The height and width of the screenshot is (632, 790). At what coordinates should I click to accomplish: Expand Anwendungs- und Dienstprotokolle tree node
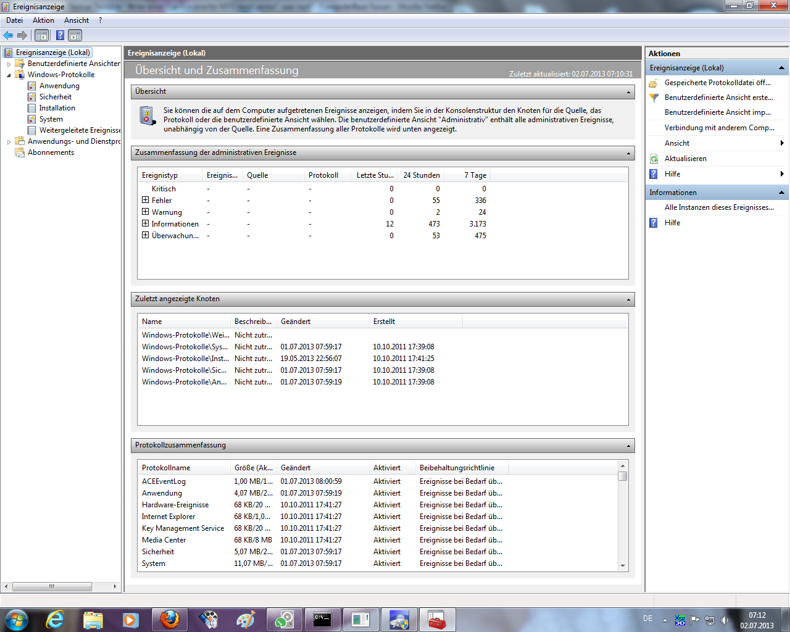pyautogui.click(x=9, y=141)
